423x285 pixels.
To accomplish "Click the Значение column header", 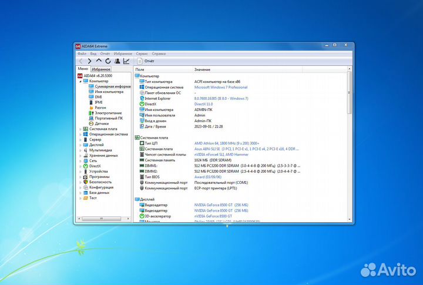I will point(202,69).
